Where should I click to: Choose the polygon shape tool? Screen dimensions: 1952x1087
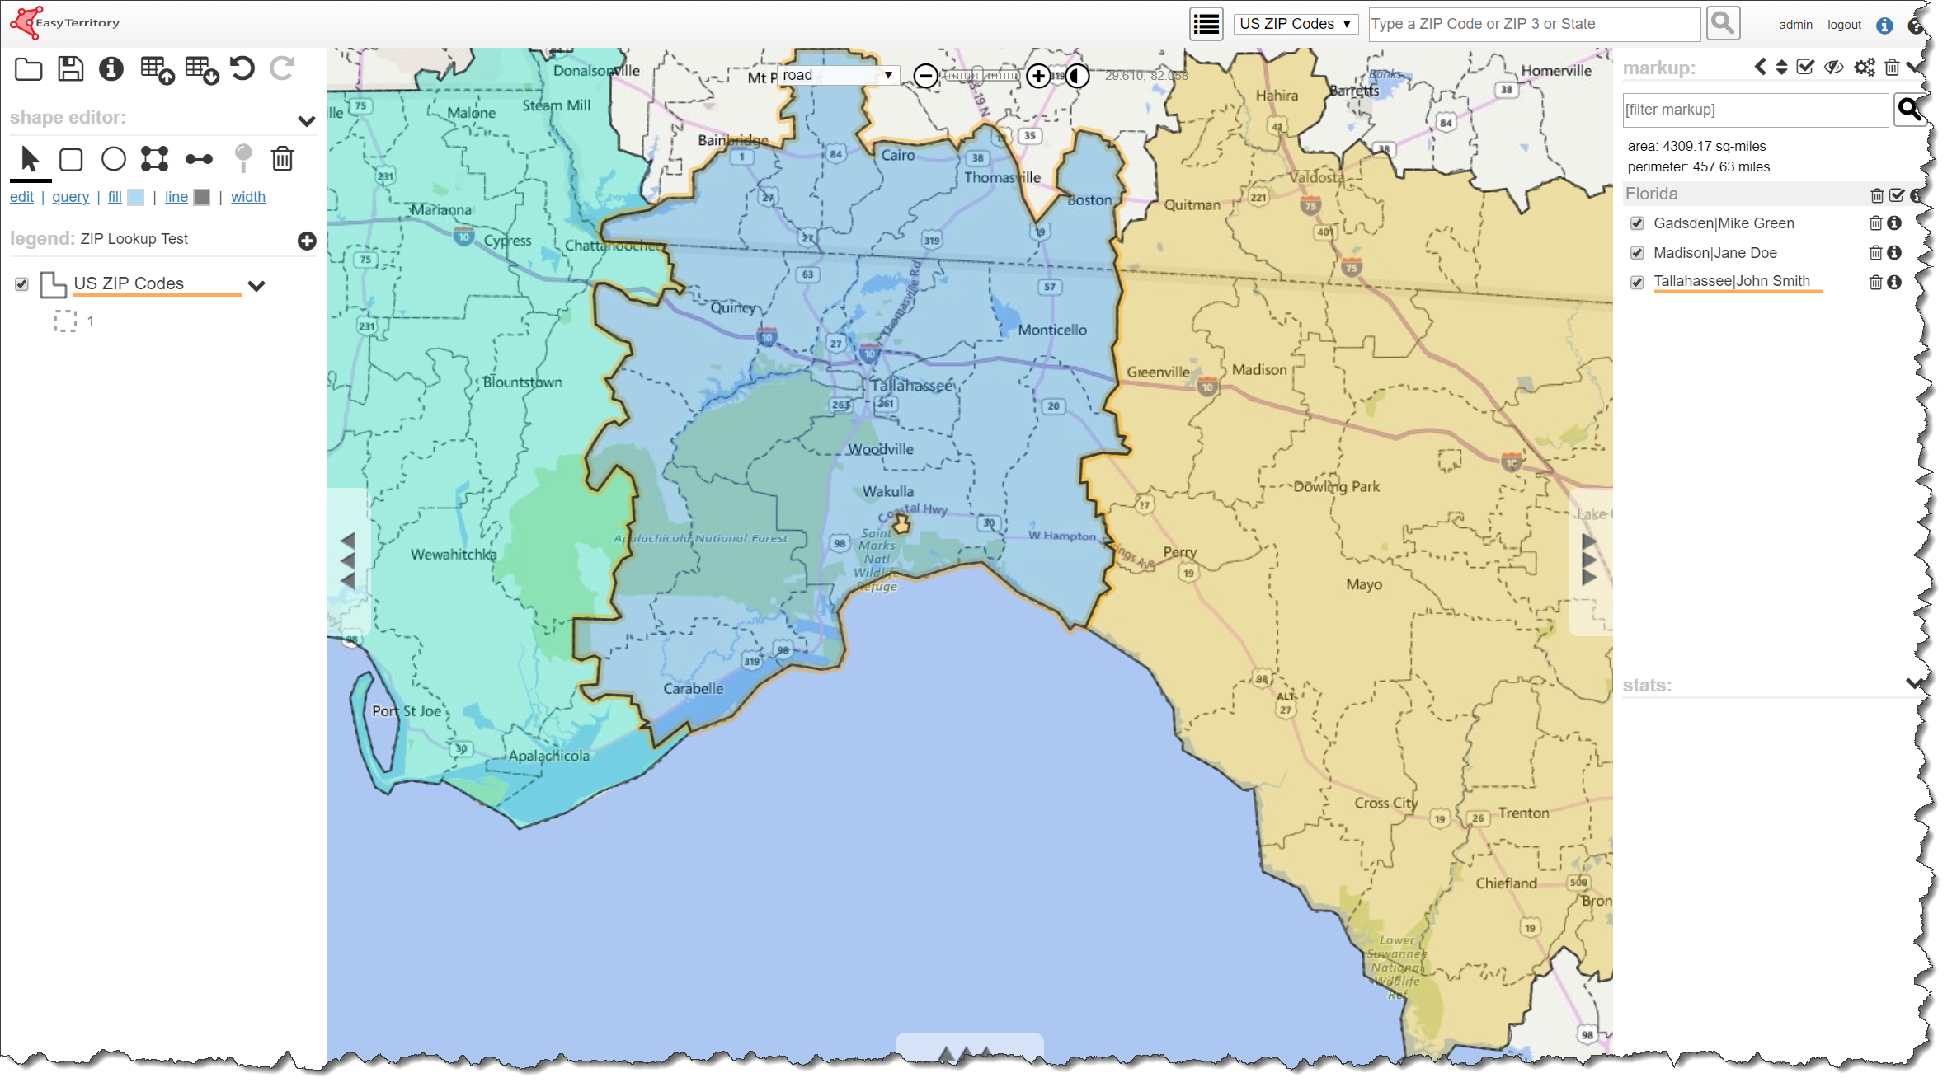click(154, 159)
